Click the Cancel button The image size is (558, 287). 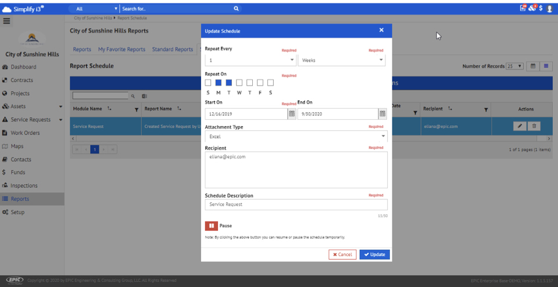[342, 254]
